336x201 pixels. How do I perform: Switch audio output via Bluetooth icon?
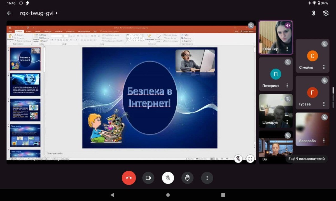point(314,13)
